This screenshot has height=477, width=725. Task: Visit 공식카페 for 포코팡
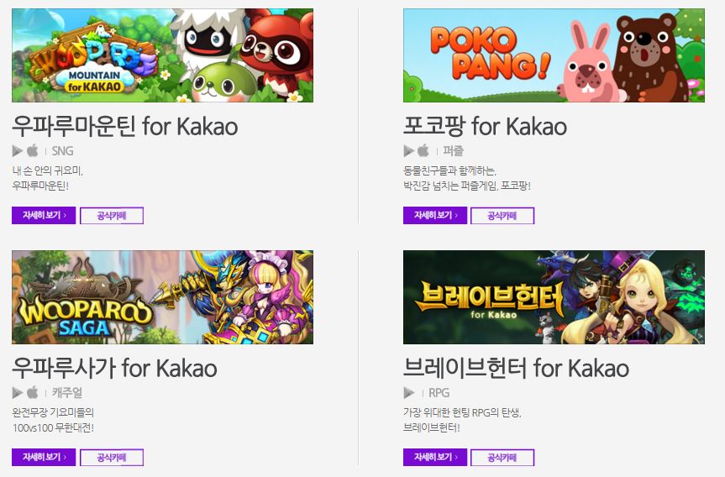(502, 215)
